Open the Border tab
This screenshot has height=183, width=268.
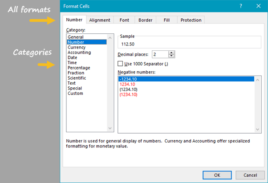pyautogui.click(x=146, y=20)
